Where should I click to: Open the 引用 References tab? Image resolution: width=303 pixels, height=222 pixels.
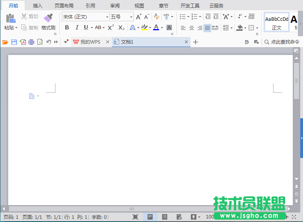click(x=91, y=6)
